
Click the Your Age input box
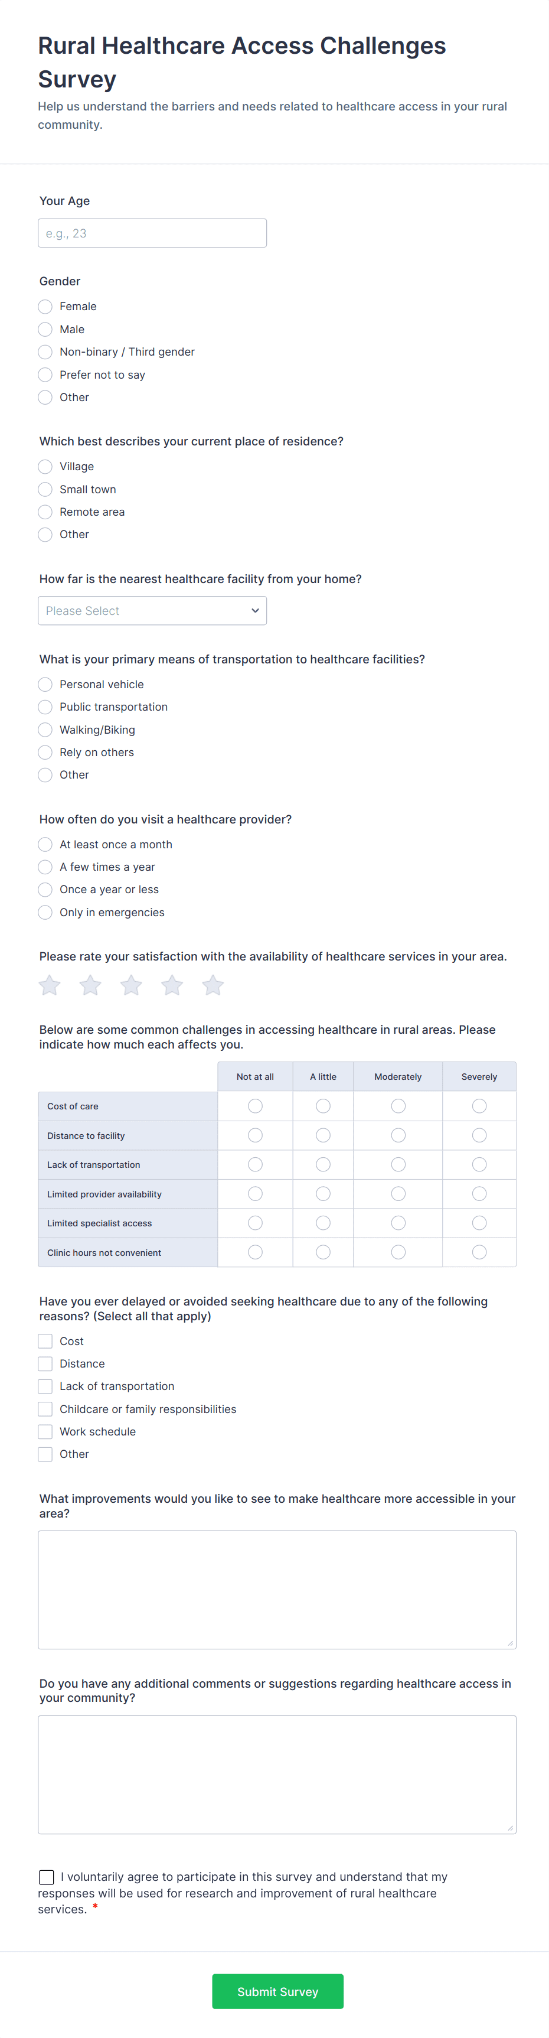click(x=152, y=233)
